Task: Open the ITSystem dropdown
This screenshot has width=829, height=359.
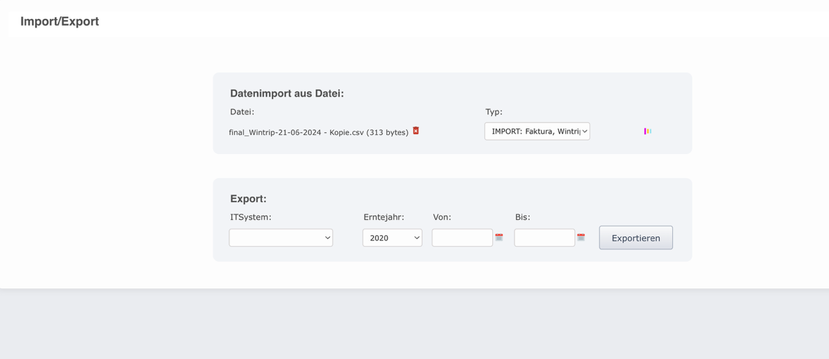Action: coord(280,238)
